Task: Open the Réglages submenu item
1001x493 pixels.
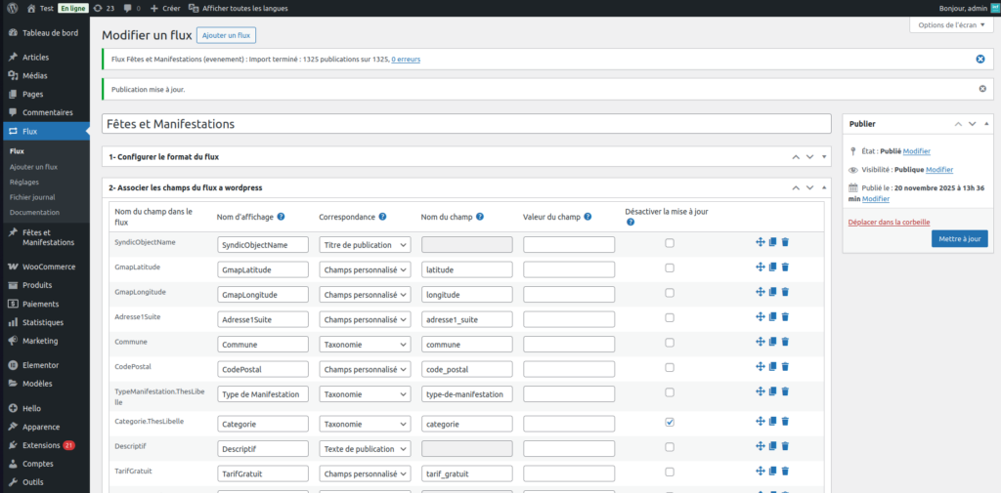Action: tap(24, 182)
